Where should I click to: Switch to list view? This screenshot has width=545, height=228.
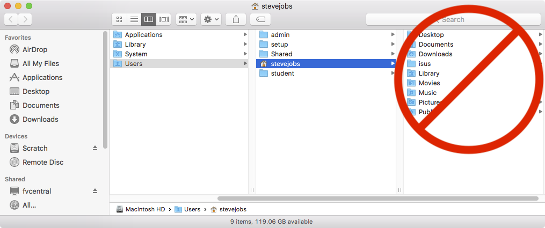134,19
